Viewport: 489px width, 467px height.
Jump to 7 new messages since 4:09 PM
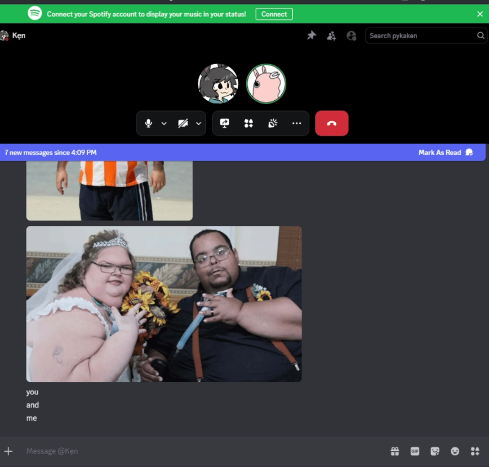51,153
